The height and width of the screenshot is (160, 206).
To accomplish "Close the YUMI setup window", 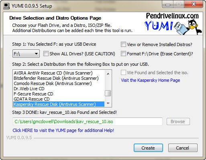I will pyautogui.click(x=194, y=4).
